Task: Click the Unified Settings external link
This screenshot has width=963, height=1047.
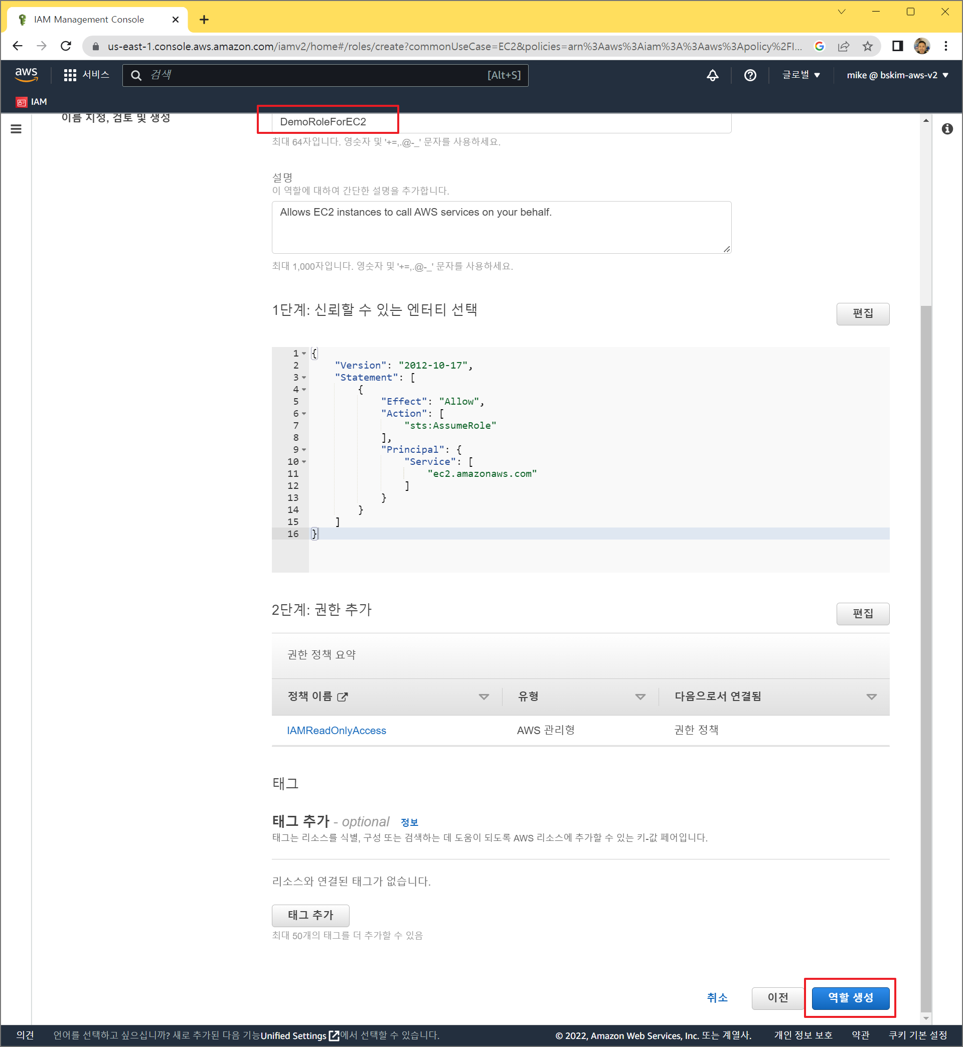Action: tap(299, 1035)
